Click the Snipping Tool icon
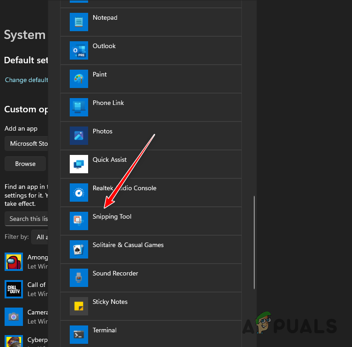 tap(79, 221)
